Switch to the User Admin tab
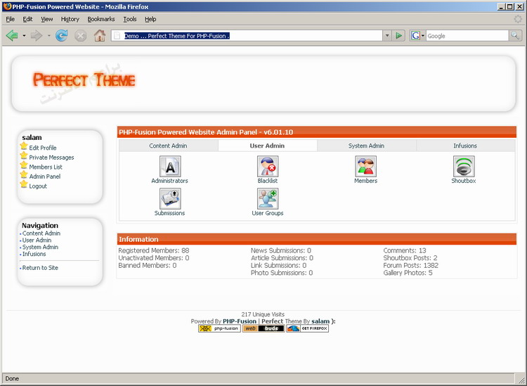 [x=268, y=146]
